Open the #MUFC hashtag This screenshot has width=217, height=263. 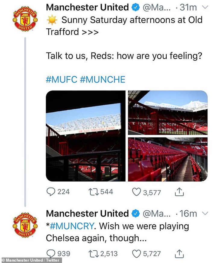[x=61, y=80]
